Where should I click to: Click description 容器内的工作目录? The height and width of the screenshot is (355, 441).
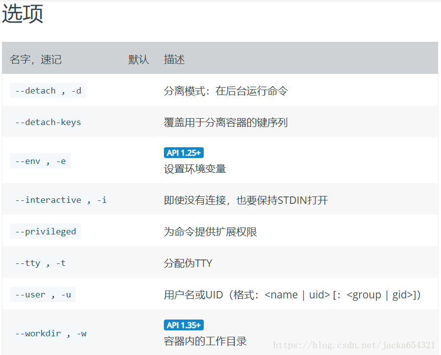coord(205,341)
